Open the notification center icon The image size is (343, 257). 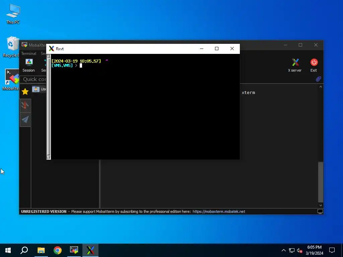click(x=332, y=250)
